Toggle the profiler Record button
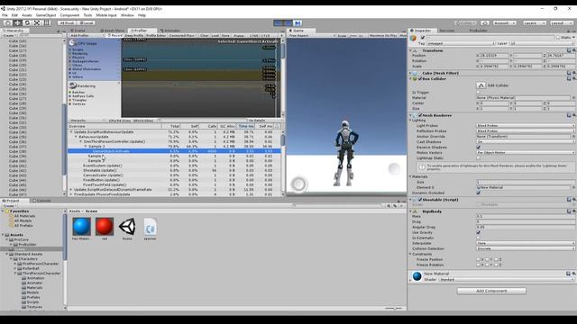This screenshot has height=324, width=577. [114, 36]
